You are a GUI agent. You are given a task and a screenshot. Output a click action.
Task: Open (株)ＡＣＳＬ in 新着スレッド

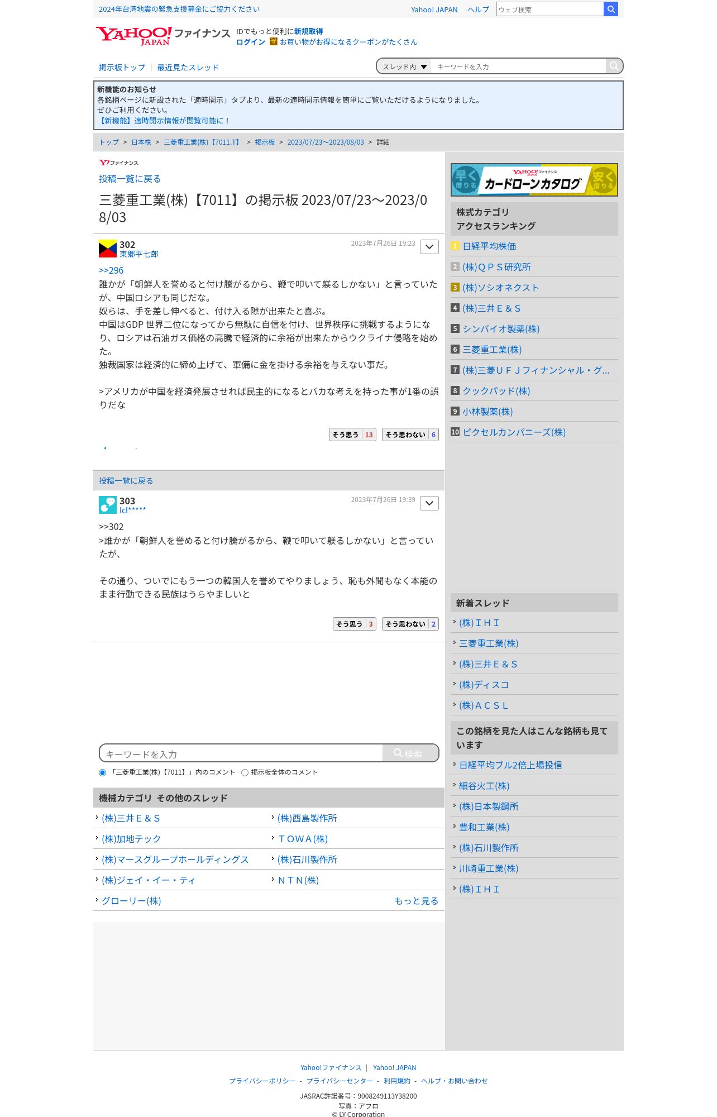point(484,705)
